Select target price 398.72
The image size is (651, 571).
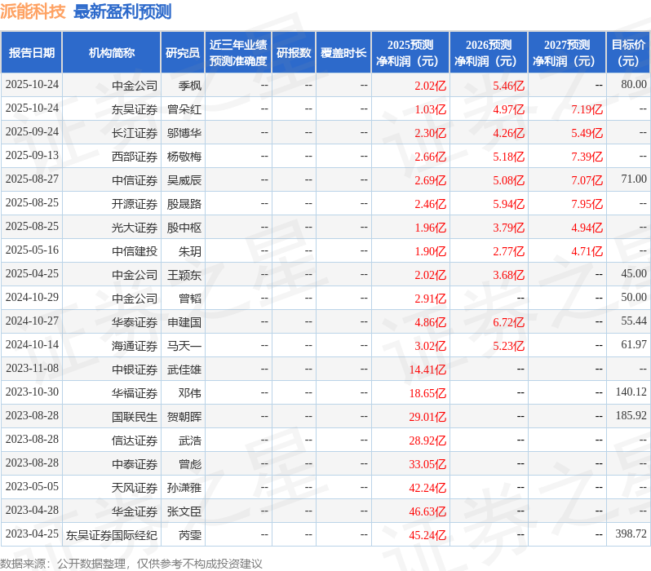point(631,534)
